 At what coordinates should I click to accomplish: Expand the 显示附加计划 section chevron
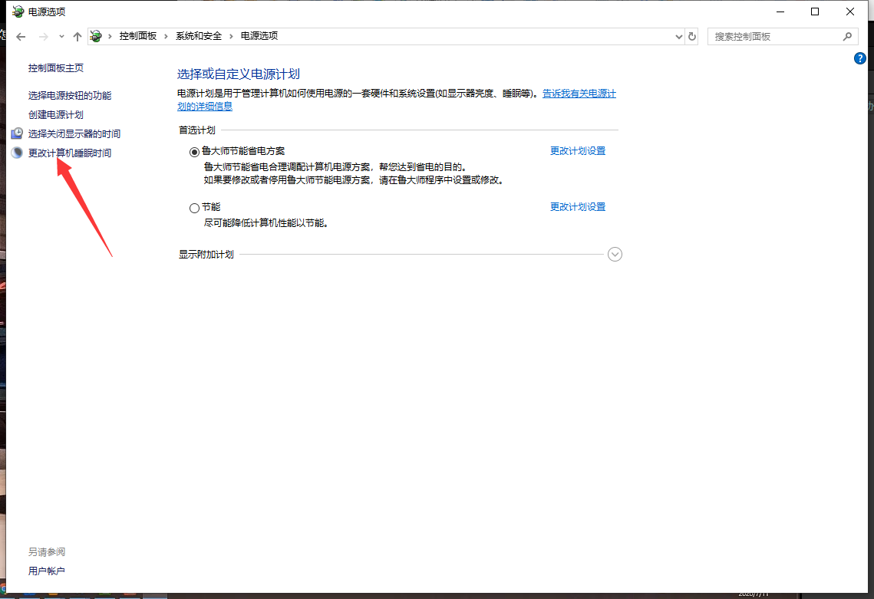pyautogui.click(x=615, y=255)
